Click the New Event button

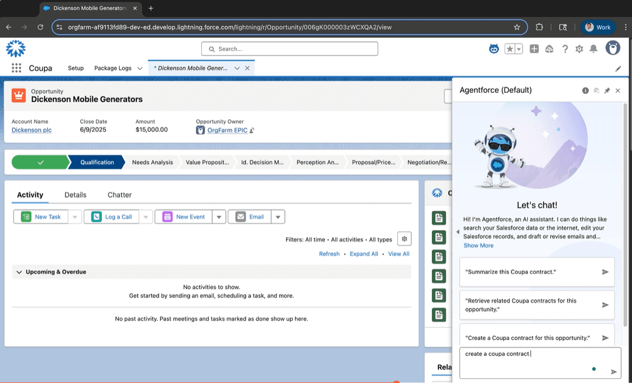(184, 217)
